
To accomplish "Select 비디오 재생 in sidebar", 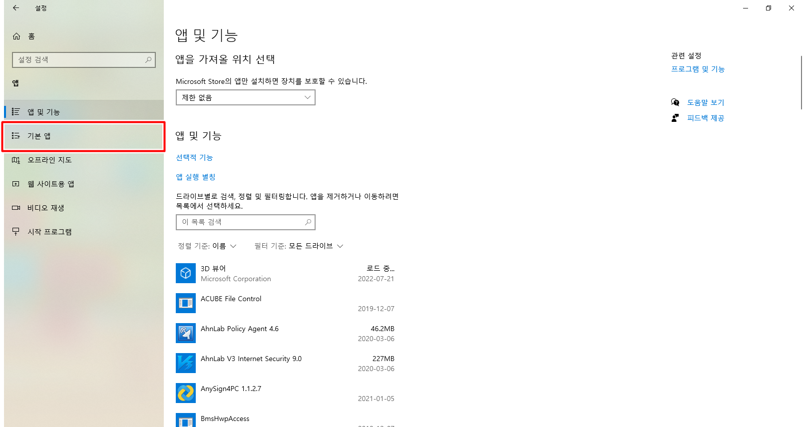I will (84, 208).
